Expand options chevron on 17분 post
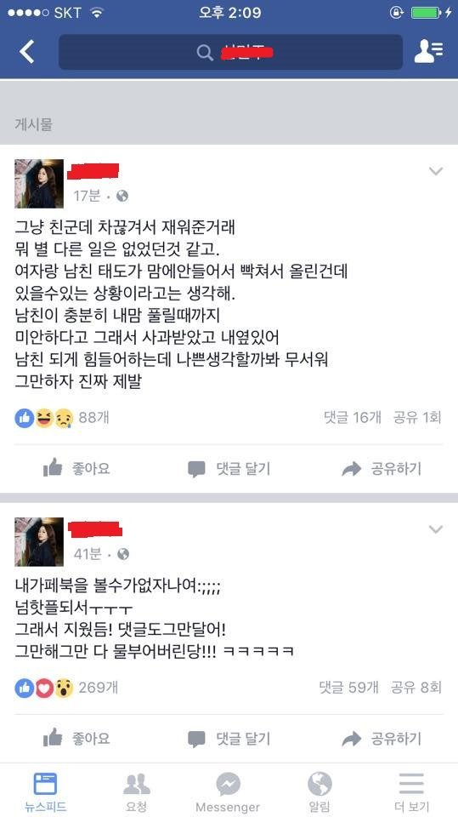The height and width of the screenshot is (817, 458). [x=435, y=171]
